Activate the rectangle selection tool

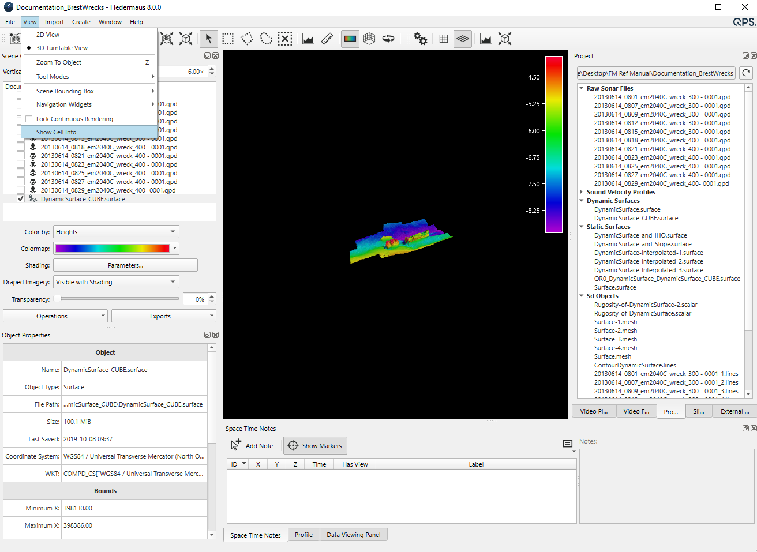[228, 39]
